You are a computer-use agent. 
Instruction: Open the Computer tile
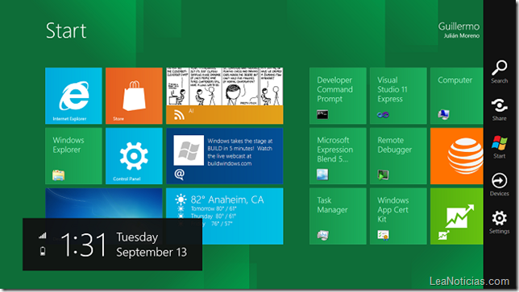point(457,96)
